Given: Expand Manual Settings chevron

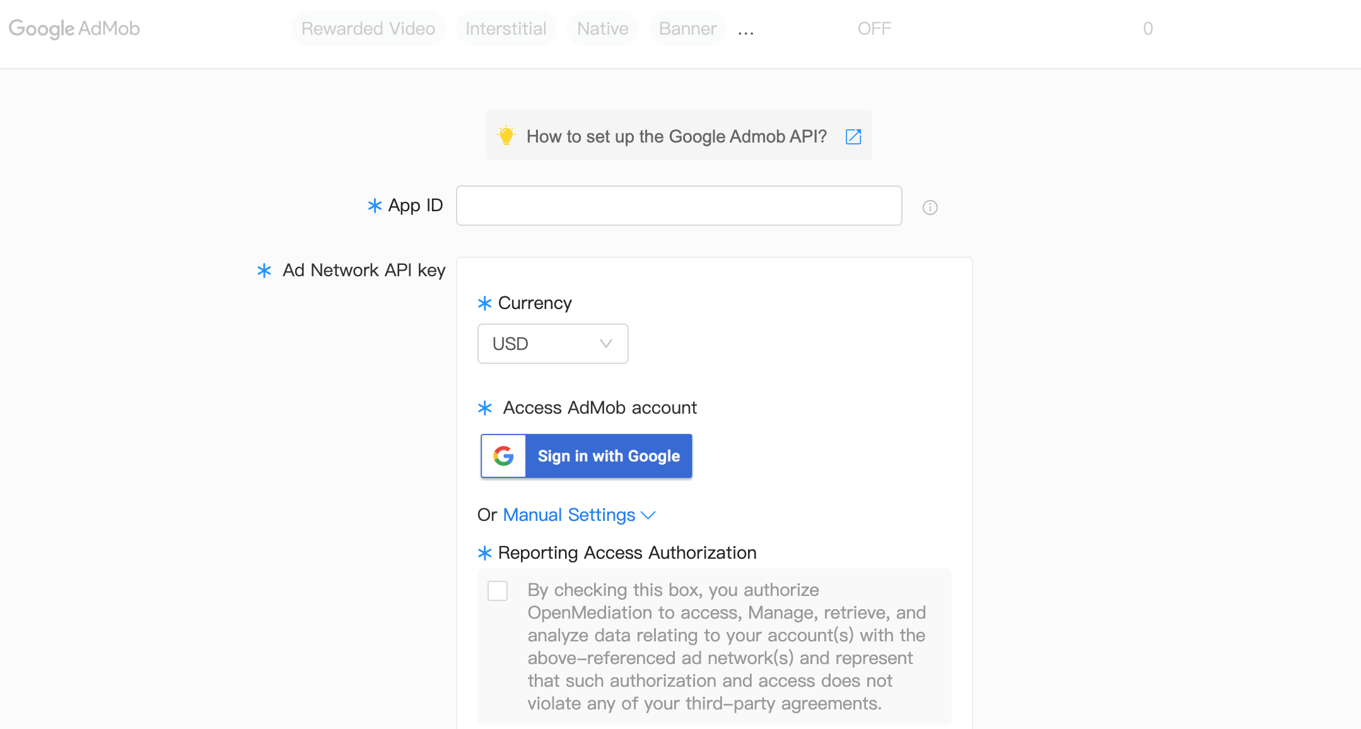Looking at the screenshot, I should coord(648,515).
